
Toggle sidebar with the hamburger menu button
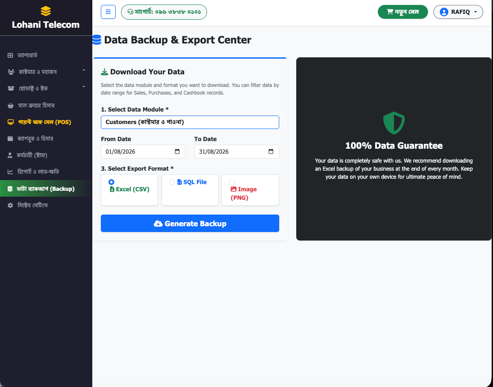click(x=108, y=12)
